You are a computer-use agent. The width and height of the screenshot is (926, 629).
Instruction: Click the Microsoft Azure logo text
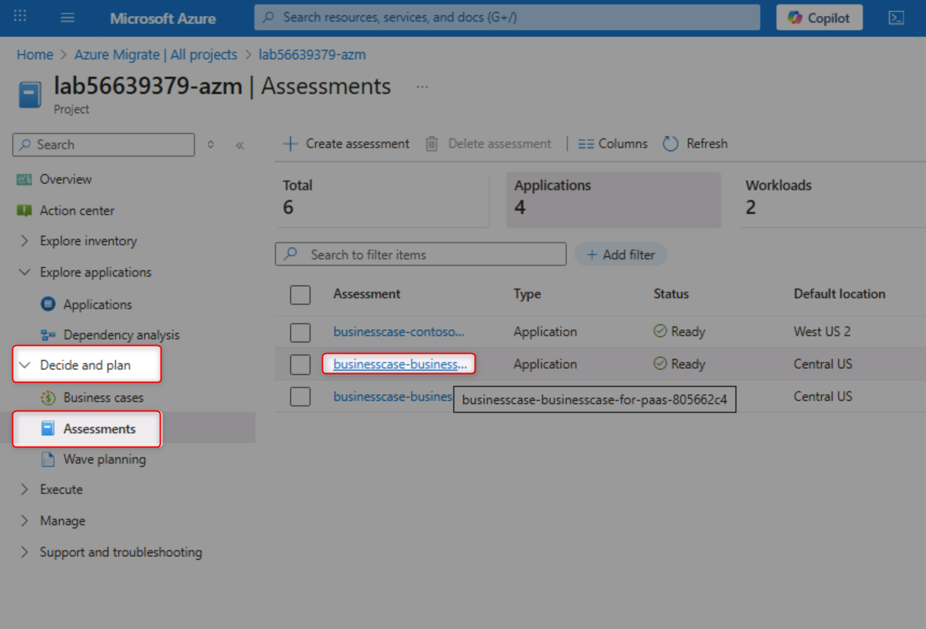163,18
